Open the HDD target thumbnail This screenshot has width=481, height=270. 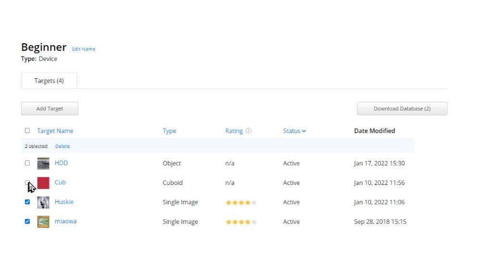click(43, 163)
